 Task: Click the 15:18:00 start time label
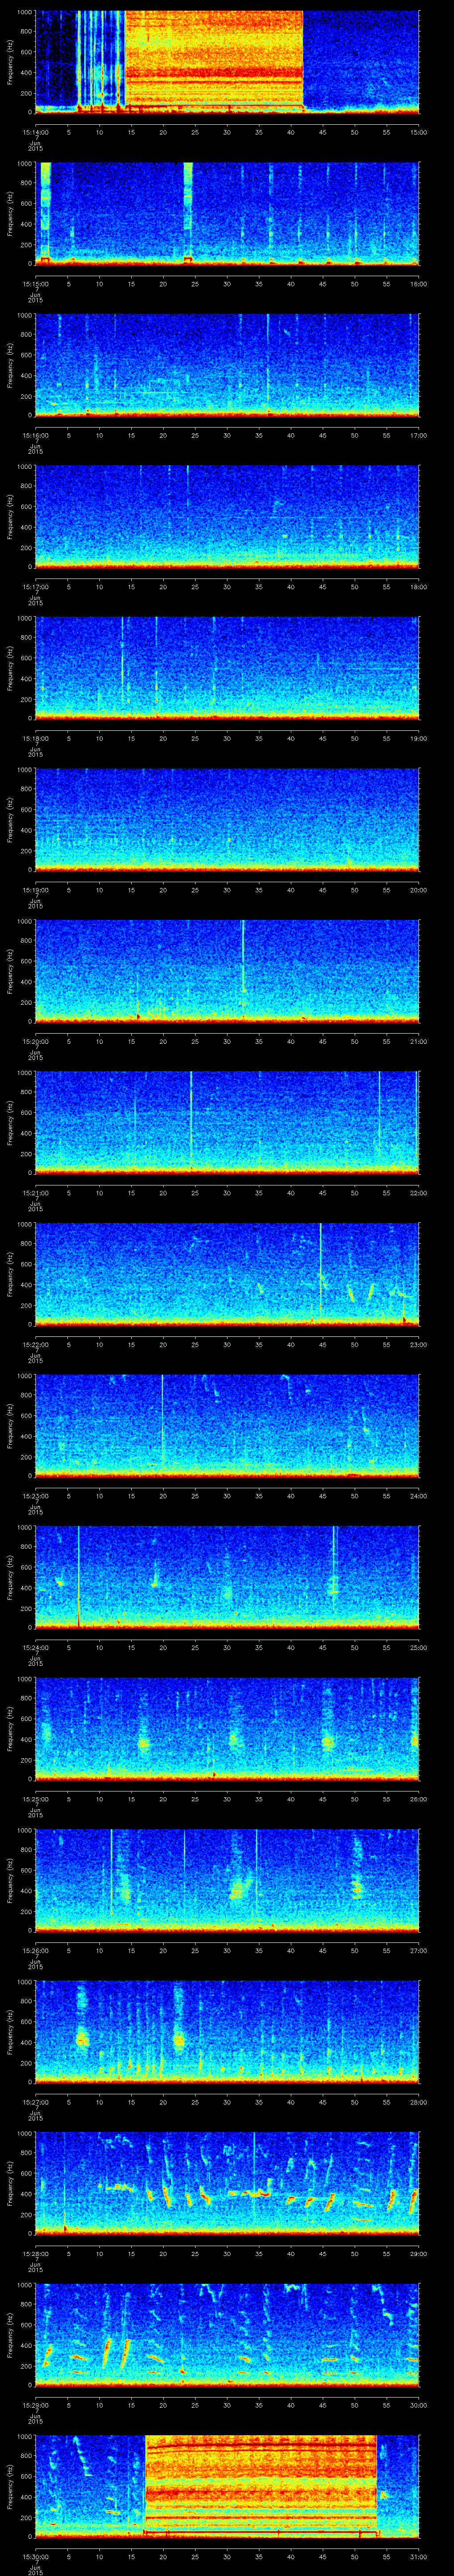point(36,739)
